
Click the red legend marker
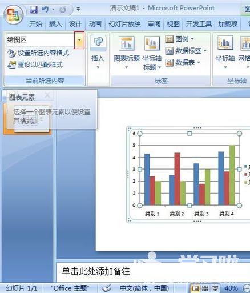click(246, 175)
